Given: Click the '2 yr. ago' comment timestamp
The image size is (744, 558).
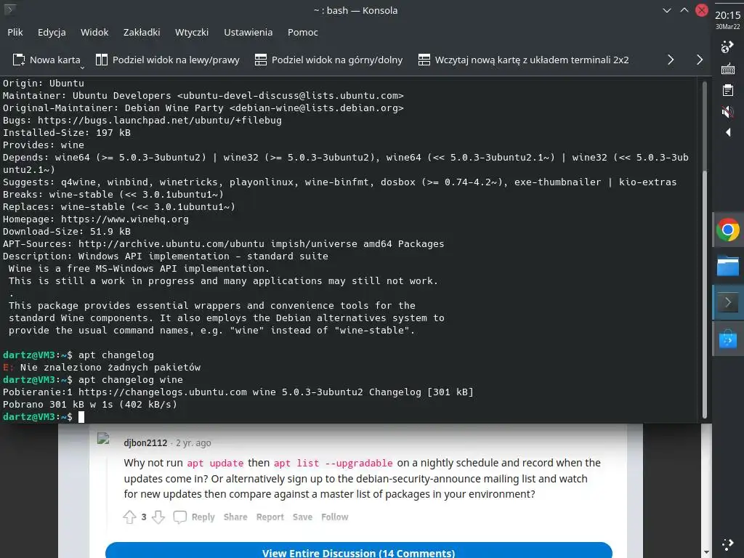Looking at the screenshot, I should point(193,442).
